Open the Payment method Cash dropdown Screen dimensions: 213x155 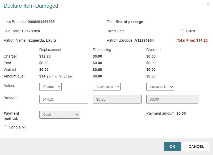60,115
